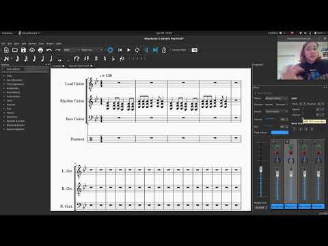Solo the Lead Guitar mixer channel
The width and height of the screenshot is (328, 246).
point(277,147)
